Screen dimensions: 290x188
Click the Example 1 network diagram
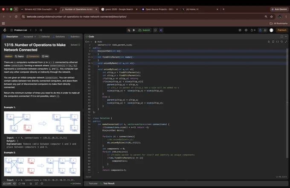[42, 123]
